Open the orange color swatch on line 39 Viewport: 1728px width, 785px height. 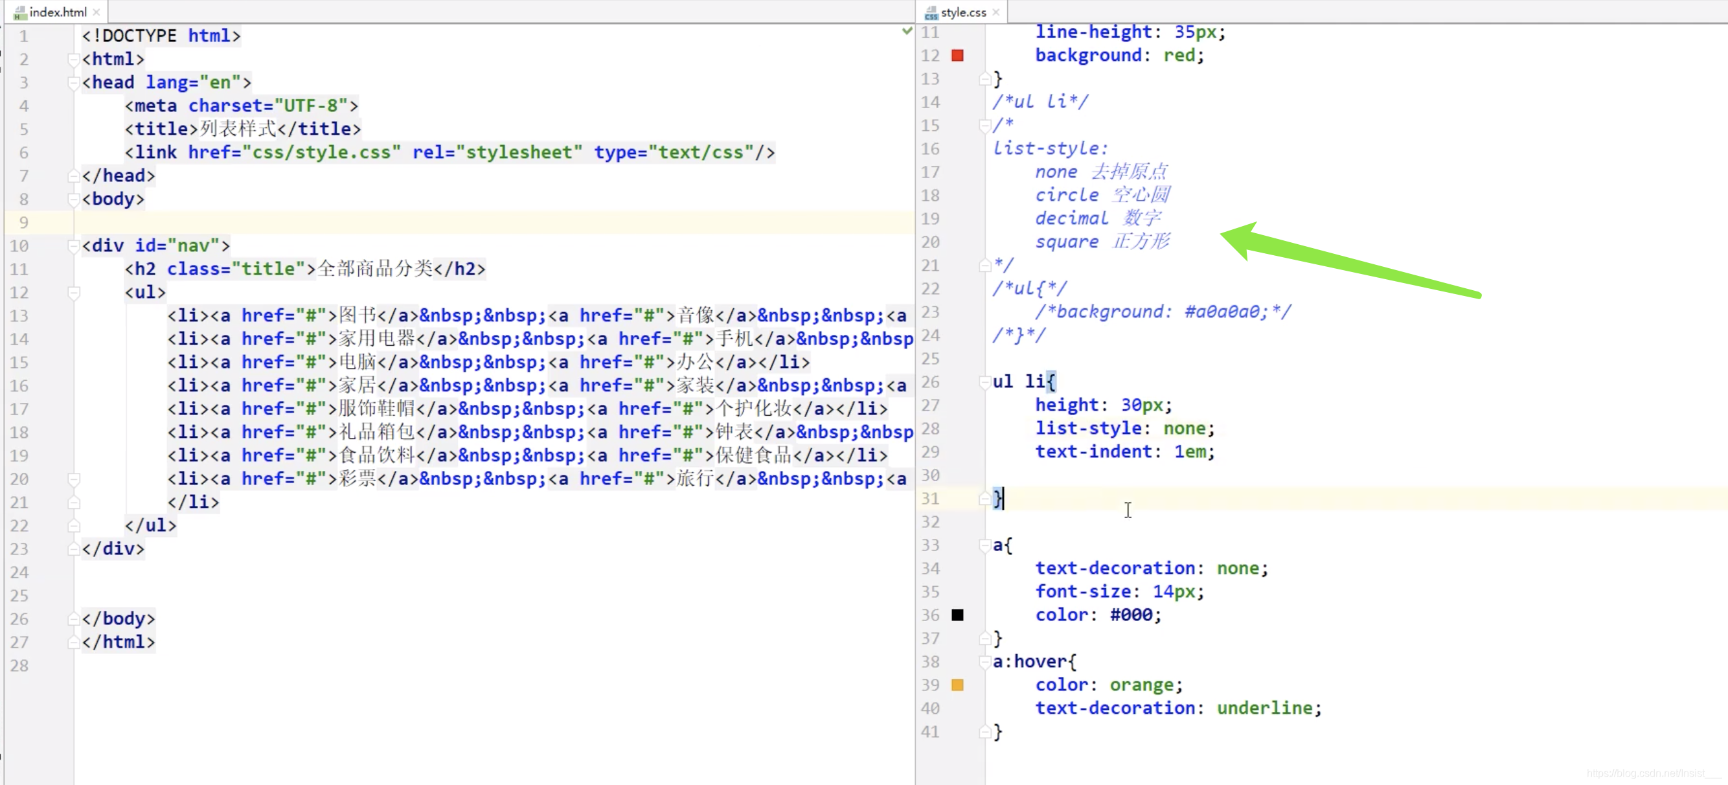tap(957, 685)
